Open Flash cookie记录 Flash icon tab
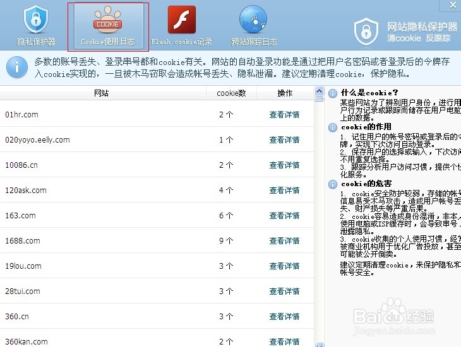This screenshot has height=347, width=461. (181, 26)
